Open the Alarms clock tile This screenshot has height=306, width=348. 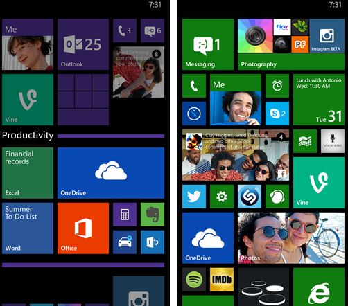pos(277,86)
